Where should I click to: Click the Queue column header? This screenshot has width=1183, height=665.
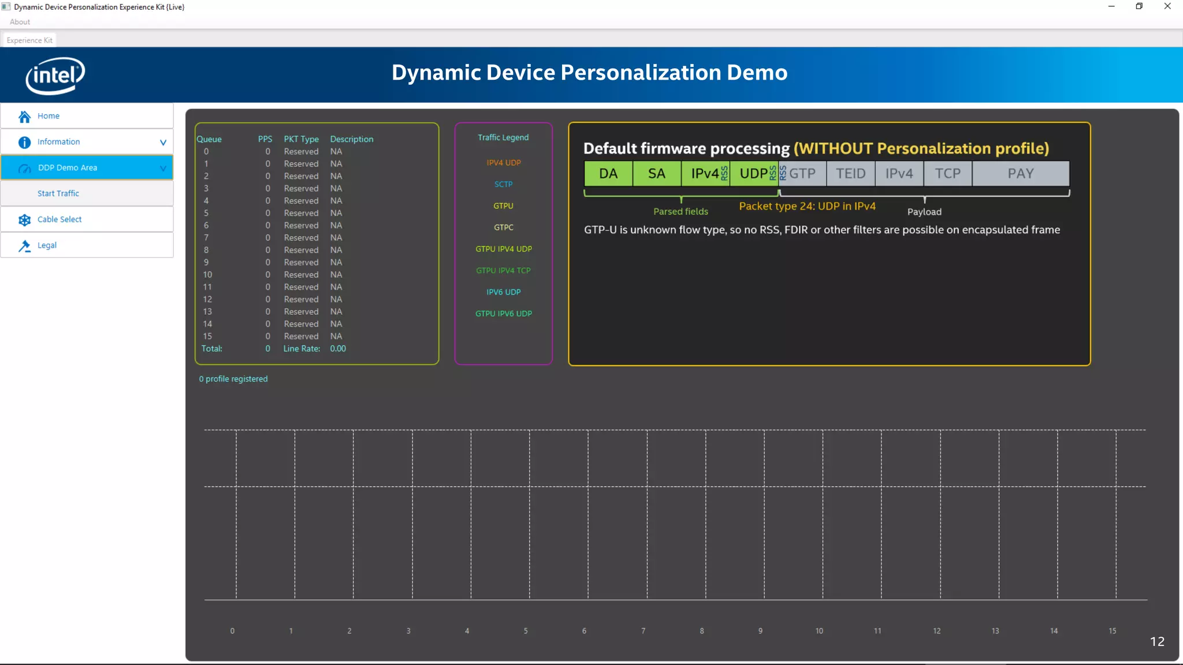click(x=209, y=139)
